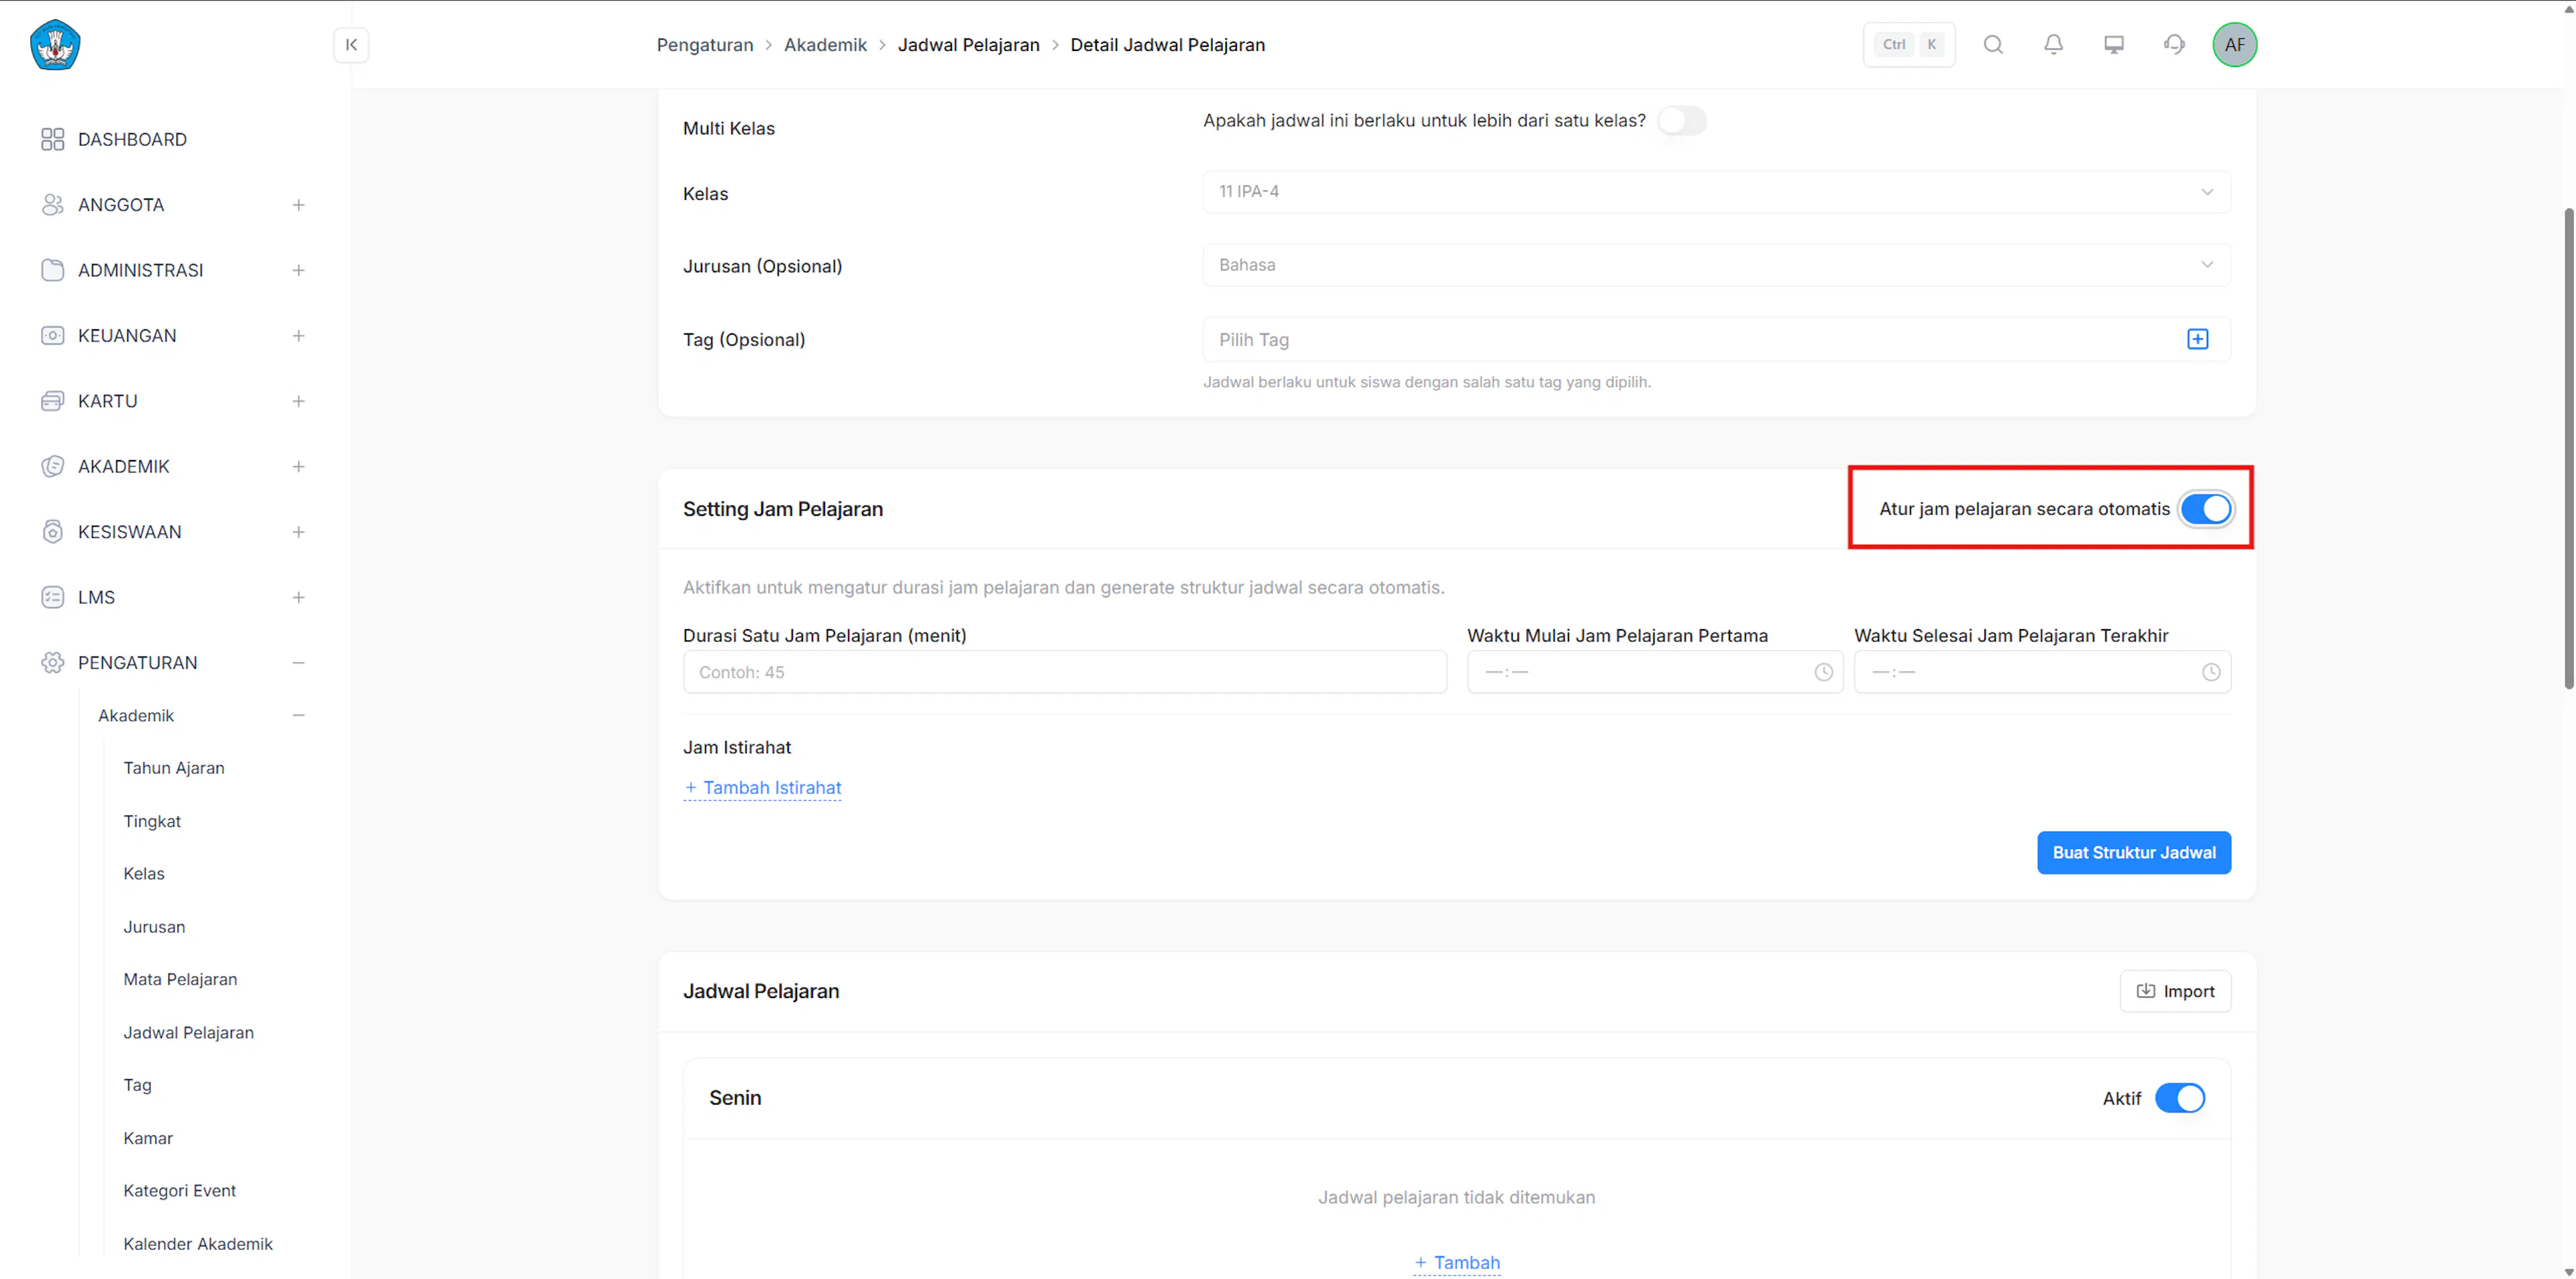This screenshot has width=2576, height=1279.
Task: Expand the AKADEMIK menu plus
Action: (298, 467)
